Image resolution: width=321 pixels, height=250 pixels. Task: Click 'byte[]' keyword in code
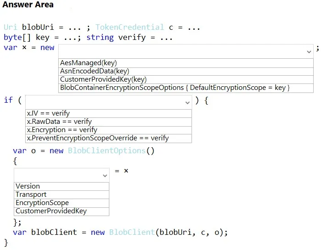click(x=17, y=38)
